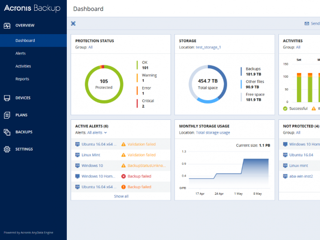Expand the Plans section
Image resolution: width=320 pixels, height=240 pixels.
pyautogui.click(x=22, y=115)
